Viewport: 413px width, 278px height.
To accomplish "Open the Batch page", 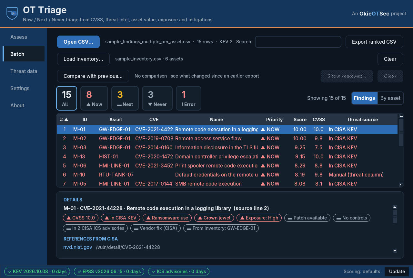I will point(24,54).
